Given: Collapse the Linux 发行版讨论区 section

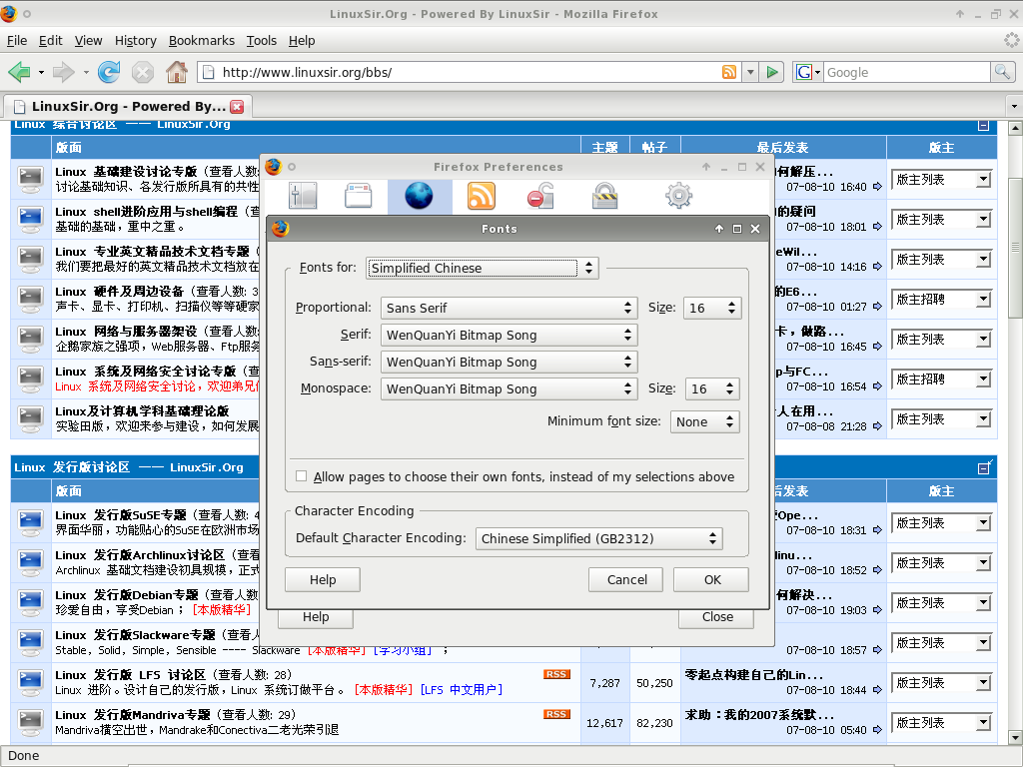Looking at the screenshot, I should (984, 467).
